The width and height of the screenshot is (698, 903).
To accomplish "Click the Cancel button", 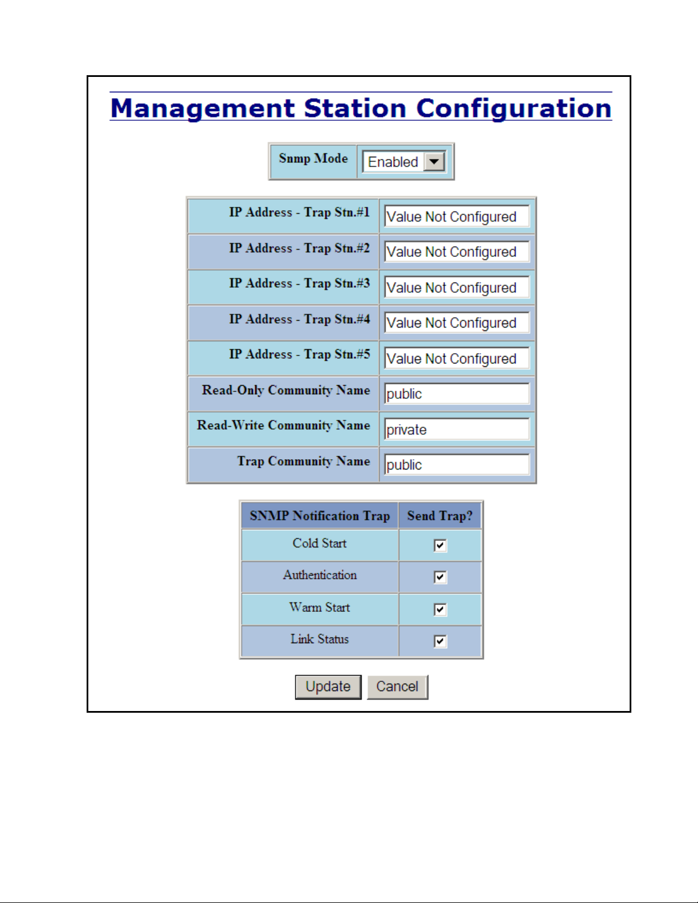I will tap(397, 687).
